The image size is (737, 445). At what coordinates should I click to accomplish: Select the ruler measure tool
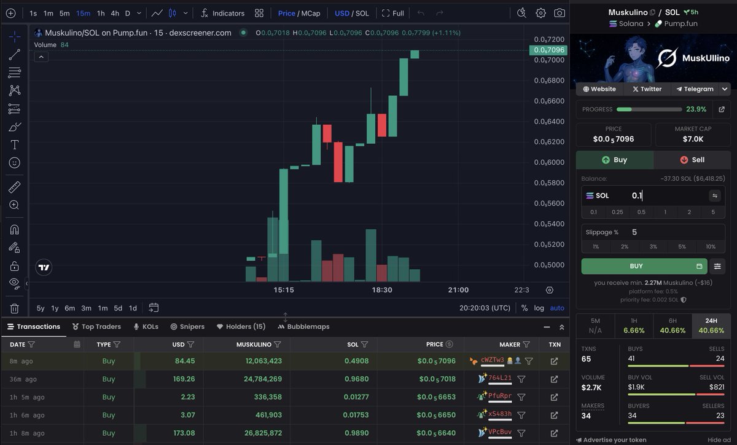[15, 187]
